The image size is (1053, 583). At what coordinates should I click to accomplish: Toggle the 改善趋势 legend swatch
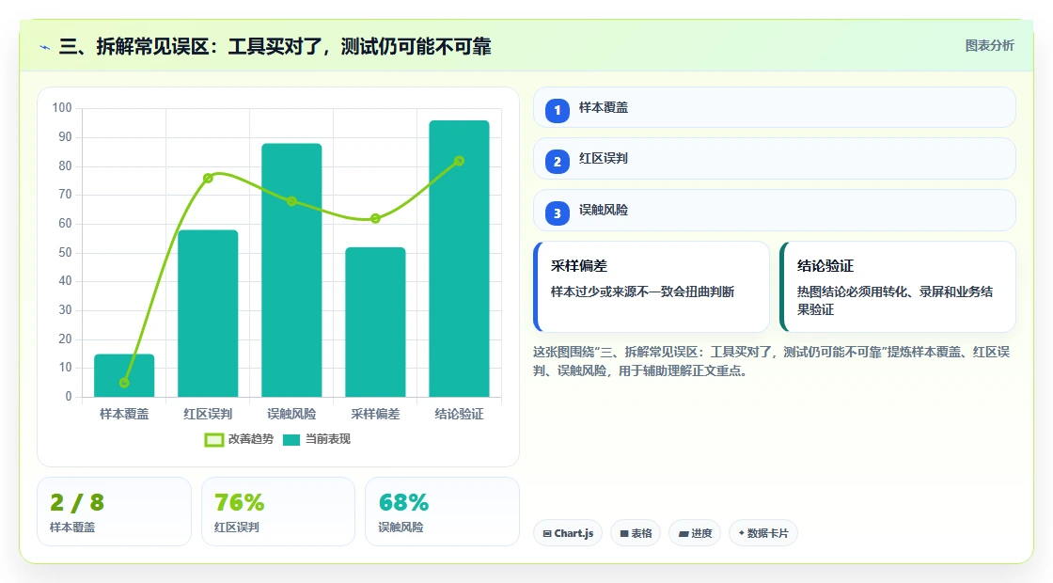click(213, 440)
